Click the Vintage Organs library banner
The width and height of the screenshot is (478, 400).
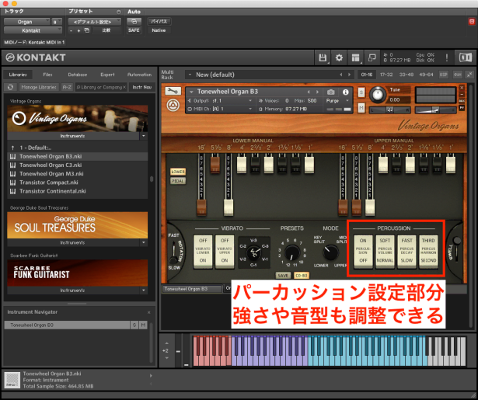click(78, 119)
